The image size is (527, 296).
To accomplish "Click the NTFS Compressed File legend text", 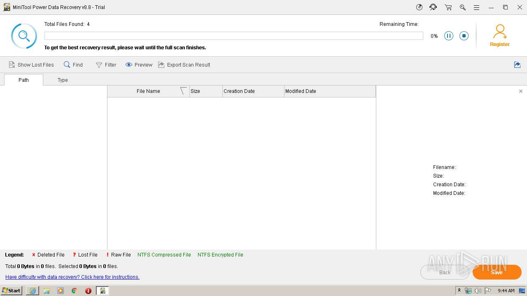I will [x=164, y=255].
